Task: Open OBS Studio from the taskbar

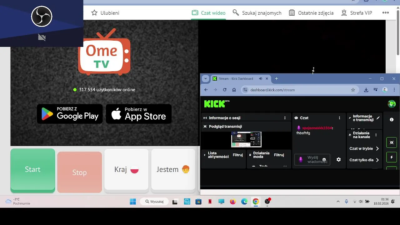Action: (x=267, y=202)
